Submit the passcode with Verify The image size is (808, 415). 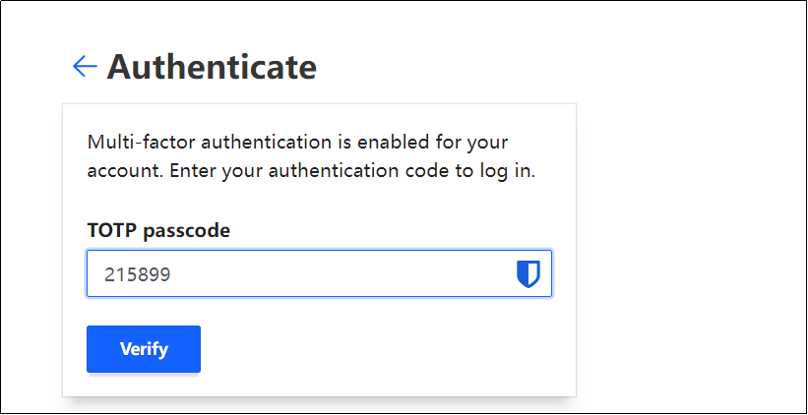coord(144,349)
